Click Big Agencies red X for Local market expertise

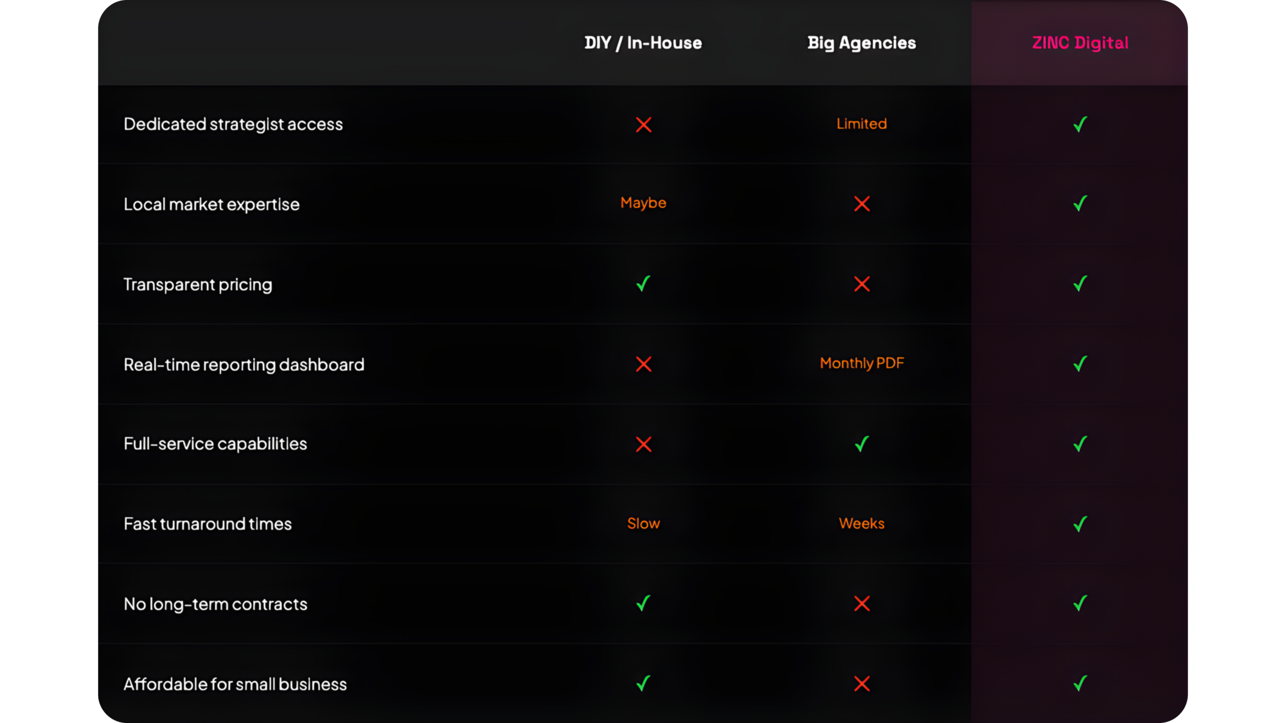(x=862, y=204)
